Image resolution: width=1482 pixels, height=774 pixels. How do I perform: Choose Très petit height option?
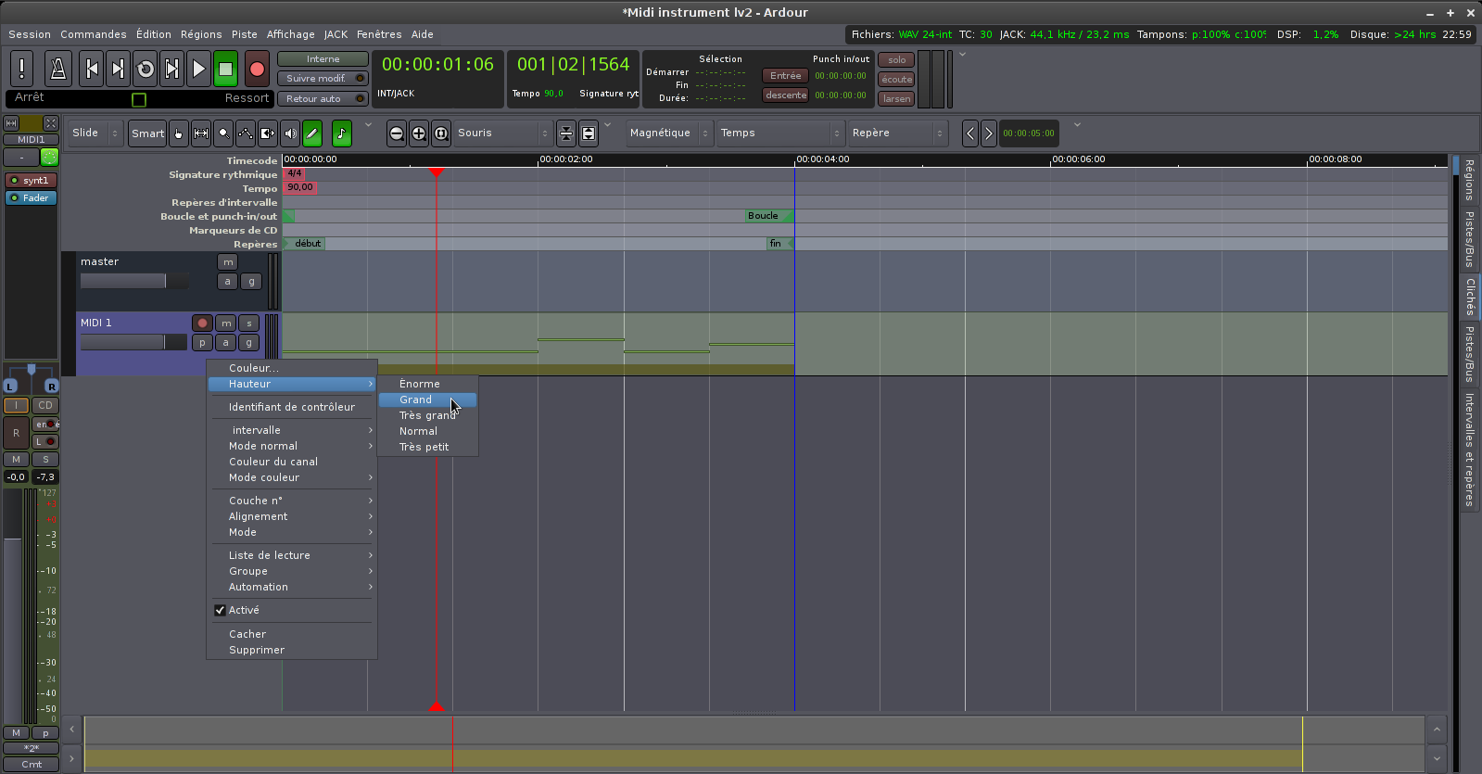(x=424, y=447)
